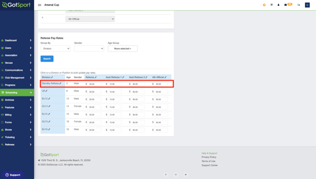
Task: Open the user profile icon in header
Action: pos(279,5)
